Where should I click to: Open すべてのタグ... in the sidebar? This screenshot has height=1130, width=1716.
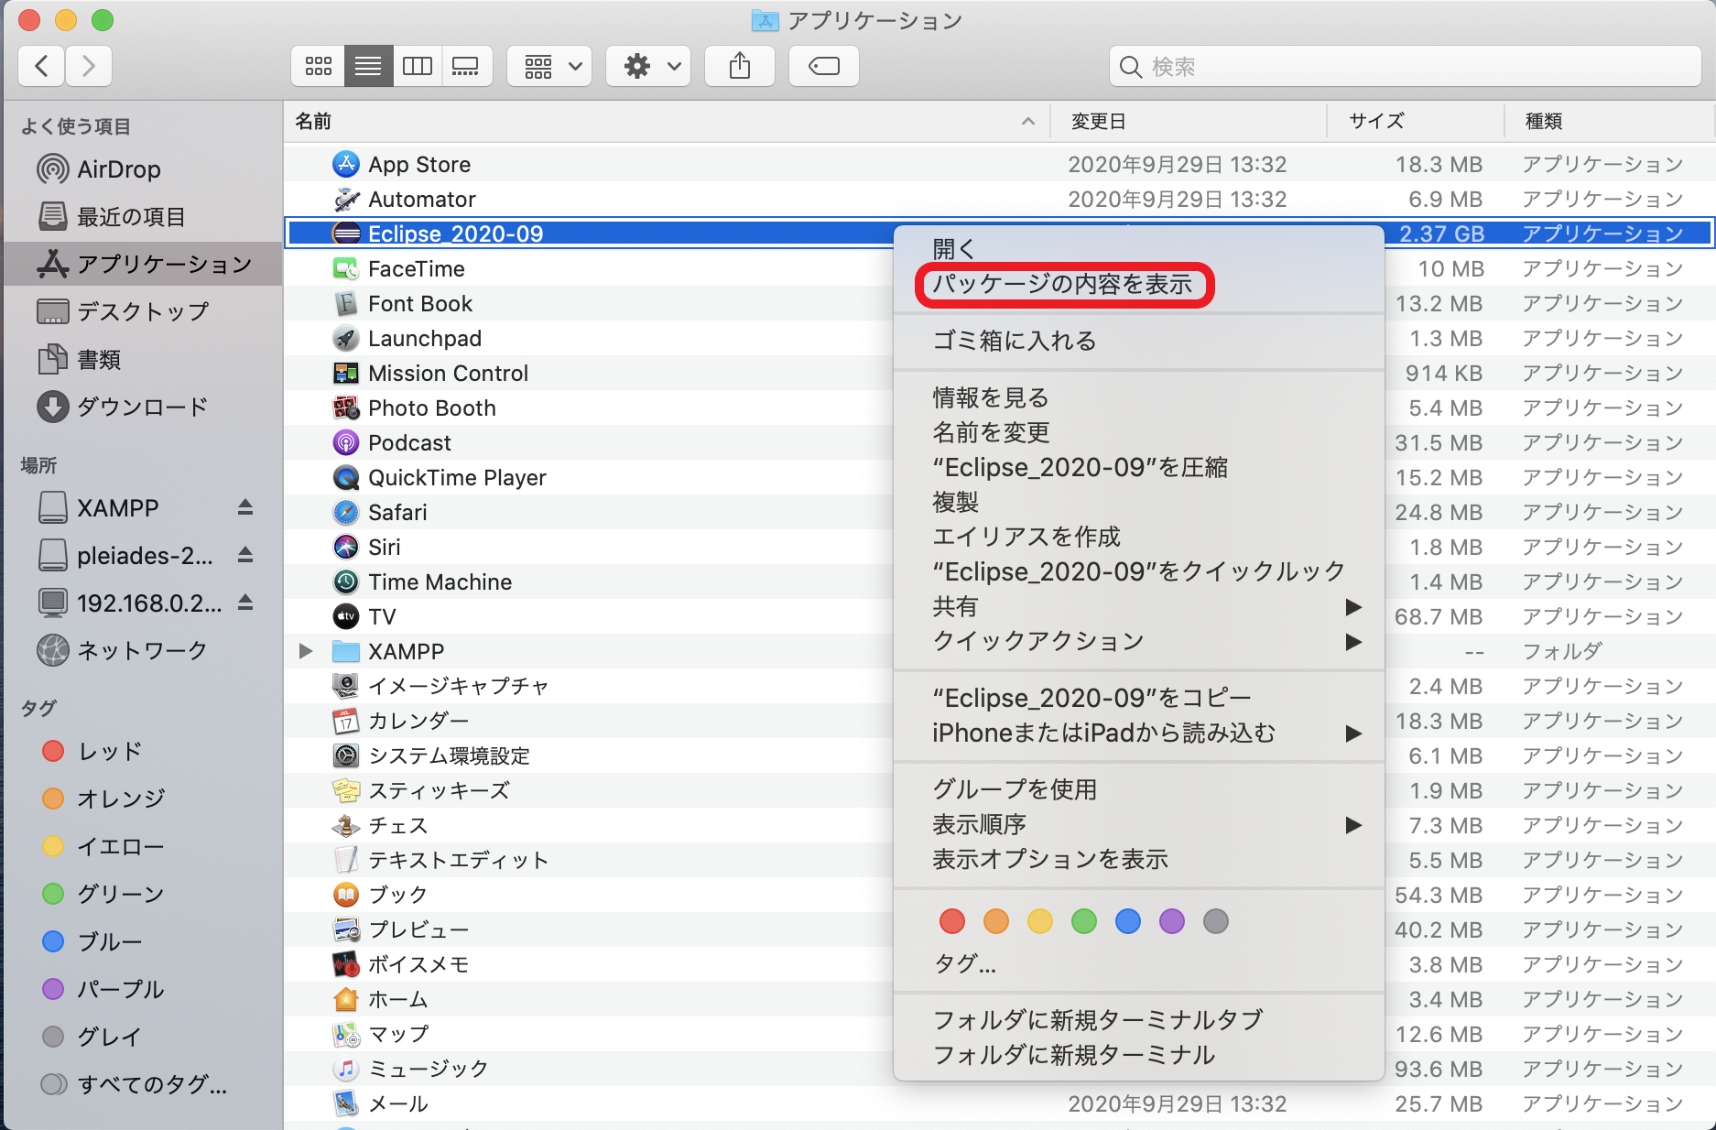[x=135, y=1084]
